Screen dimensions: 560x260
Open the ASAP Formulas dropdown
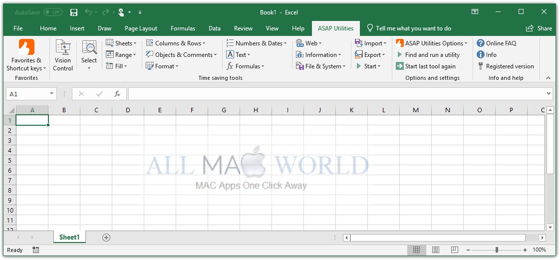point(246,66)
